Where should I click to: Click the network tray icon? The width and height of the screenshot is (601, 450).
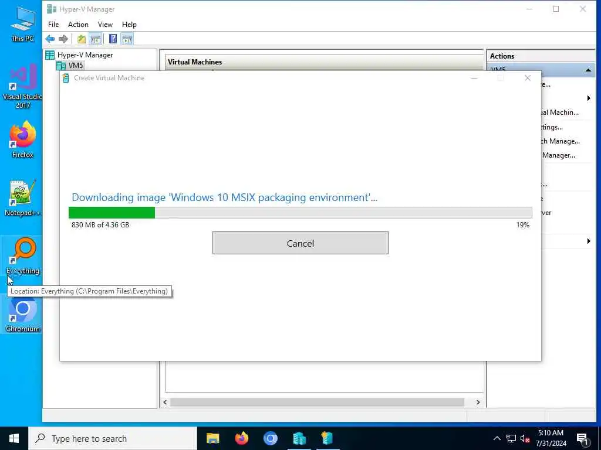(x=511, y=438)
